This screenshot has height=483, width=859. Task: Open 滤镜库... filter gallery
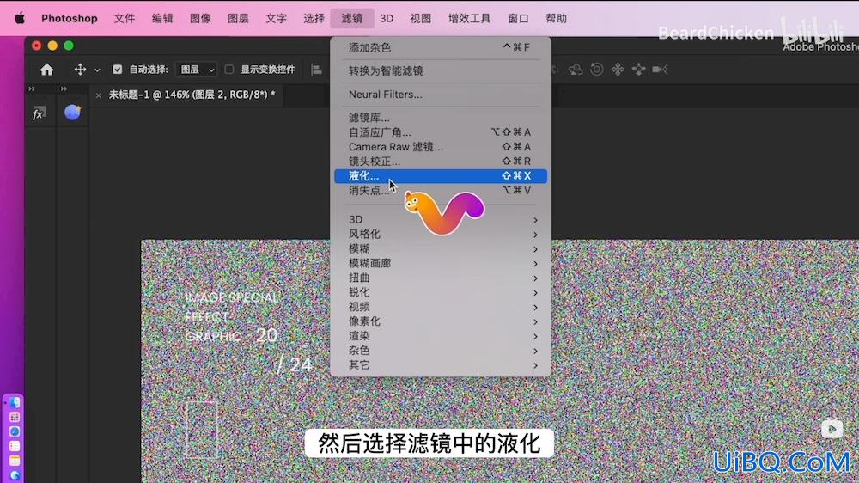(441, 118)
